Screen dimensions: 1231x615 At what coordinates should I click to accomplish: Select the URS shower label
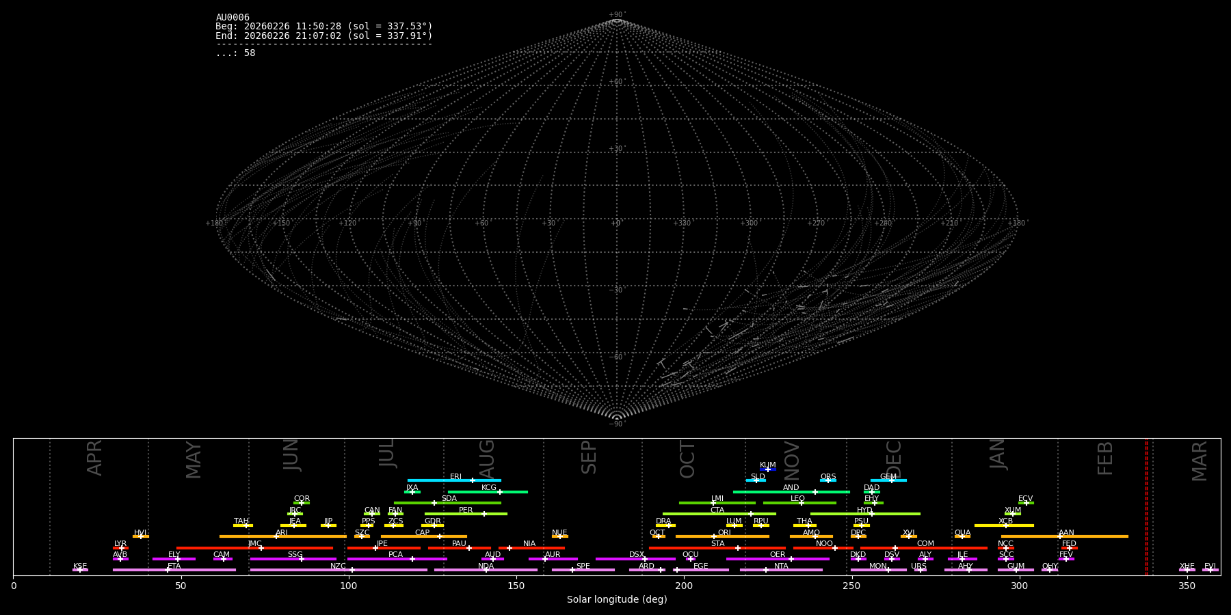(919, 566)
